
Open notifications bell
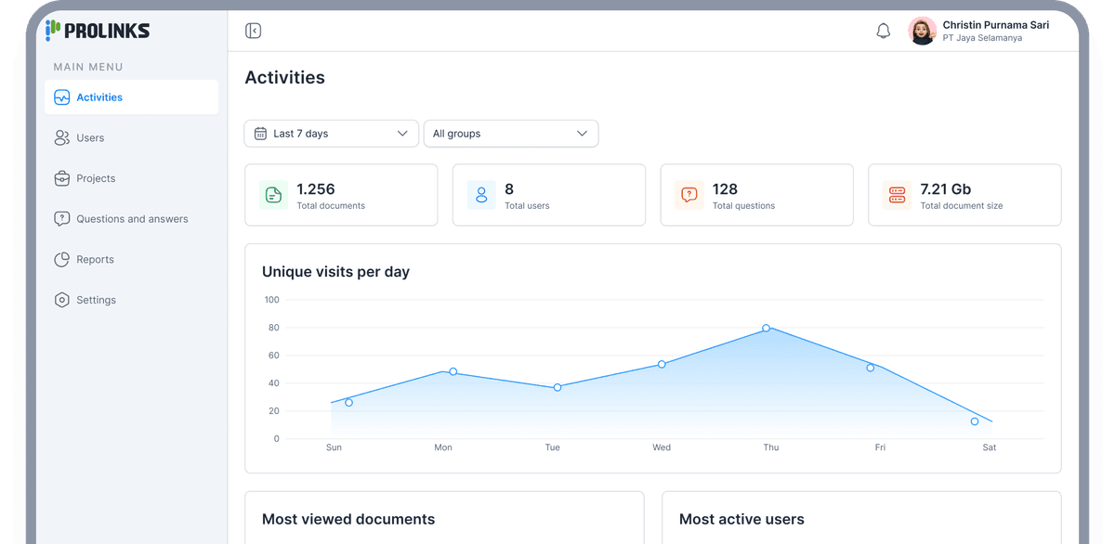point(884,31)
